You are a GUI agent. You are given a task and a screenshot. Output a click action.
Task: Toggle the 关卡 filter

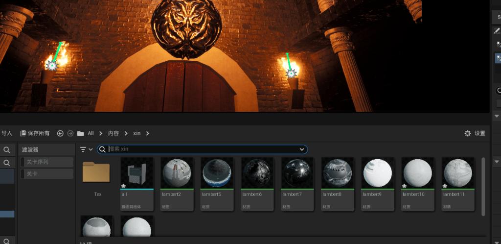[46, 174]
